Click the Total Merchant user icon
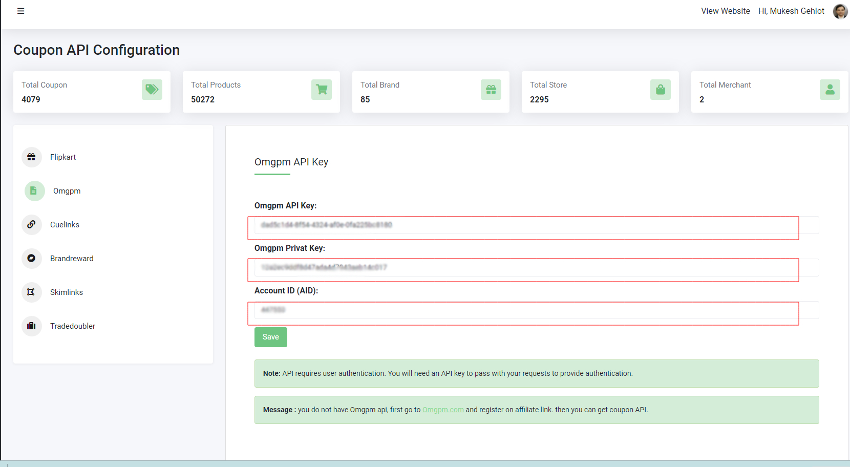The width and height of the screenshot is (850, 467). (830, 90)
